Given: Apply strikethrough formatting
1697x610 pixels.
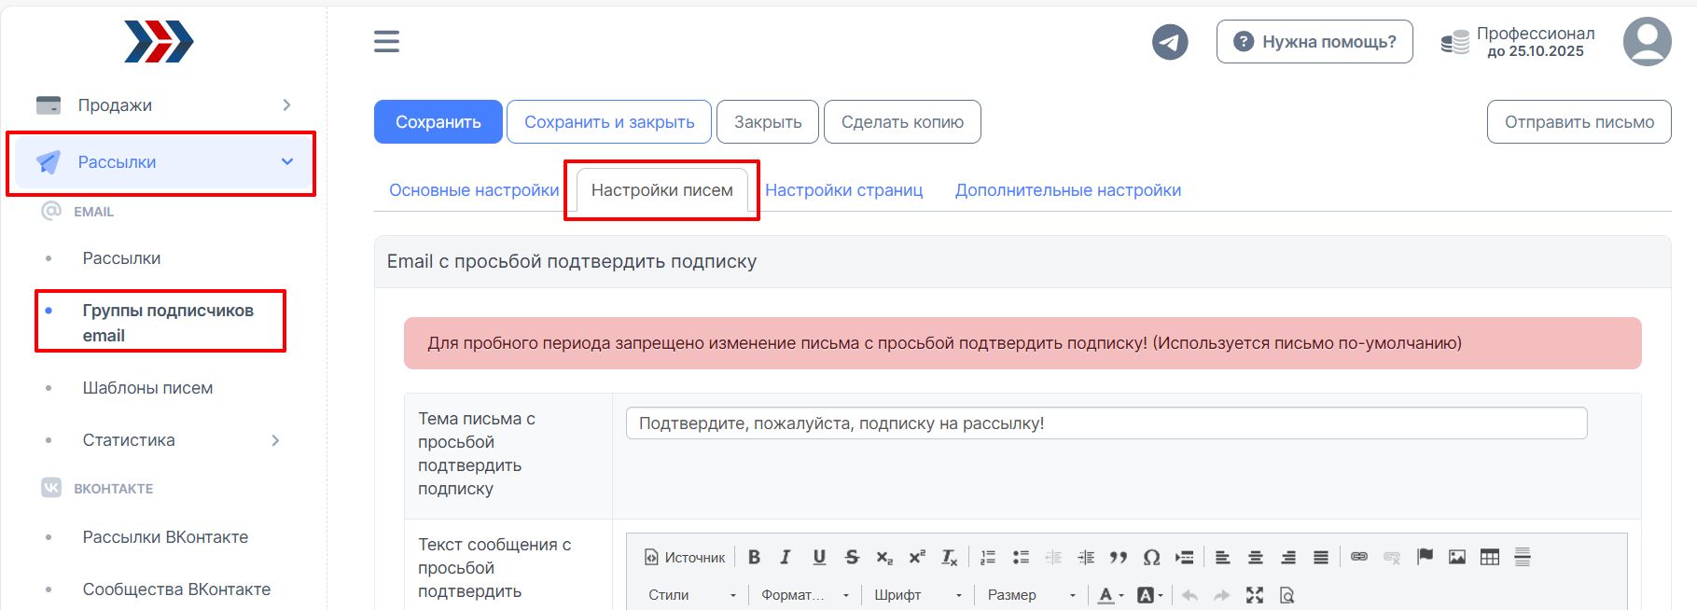Looking at the screenshot, I should click(x=852, y=557).
